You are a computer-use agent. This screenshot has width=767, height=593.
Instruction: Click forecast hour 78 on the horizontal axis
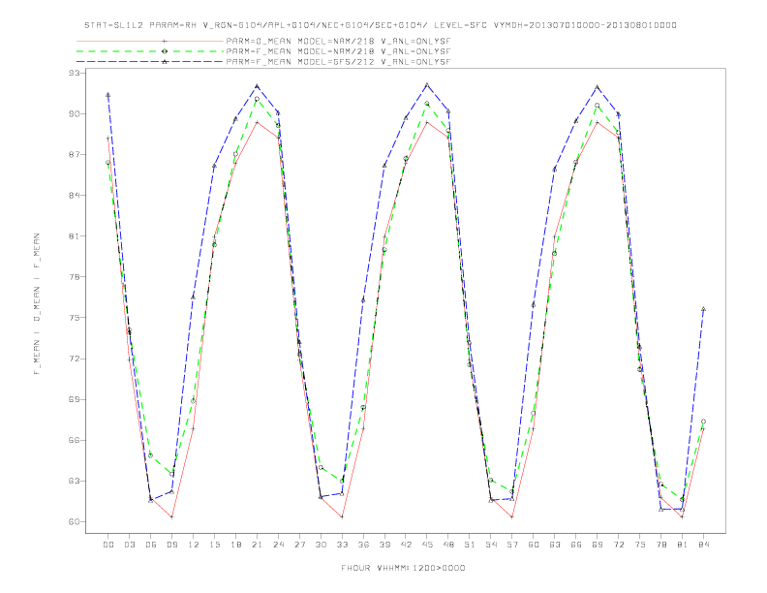click(x=660, y=545)
